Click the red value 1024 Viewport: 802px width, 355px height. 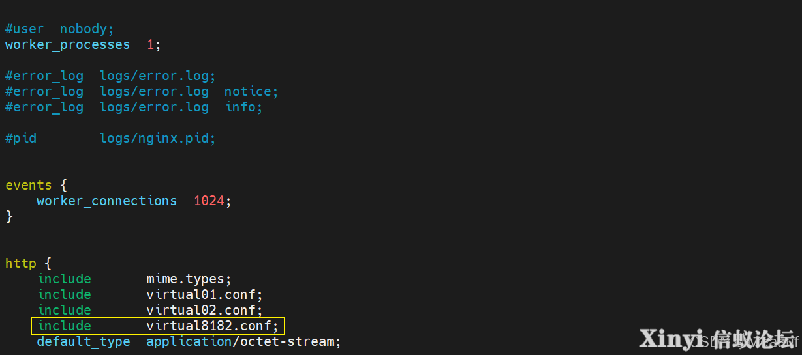pos(209,201)
